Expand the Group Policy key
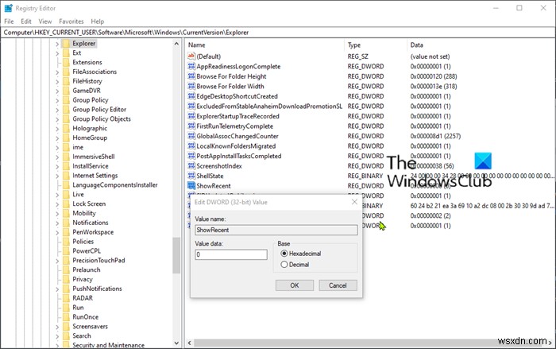 pos(57,100)
